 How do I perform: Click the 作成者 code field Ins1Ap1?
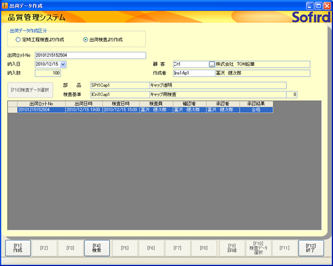coord(193,73)
